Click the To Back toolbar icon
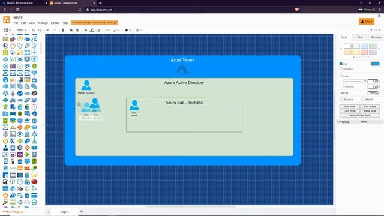The width and height of the screenshot is (384, 216). tap(77, 30)
